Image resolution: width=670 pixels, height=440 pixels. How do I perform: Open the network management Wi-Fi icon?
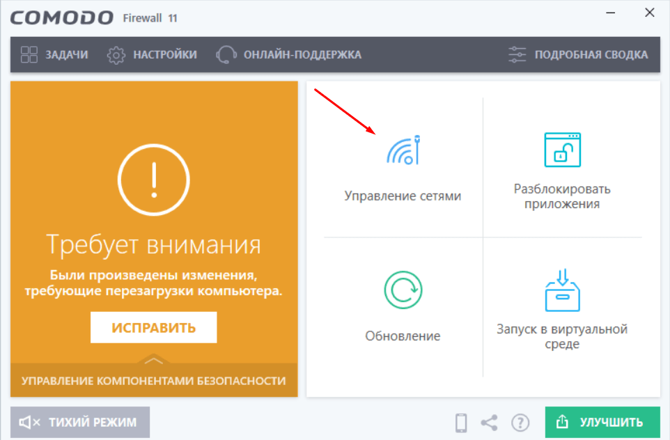[x=403, y=150]
